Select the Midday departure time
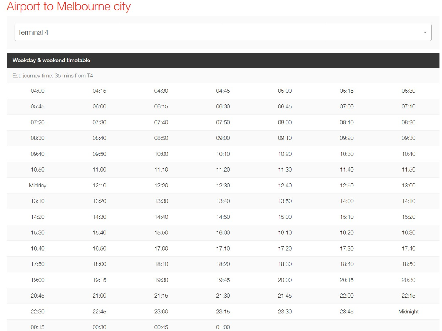 [38, 186]
